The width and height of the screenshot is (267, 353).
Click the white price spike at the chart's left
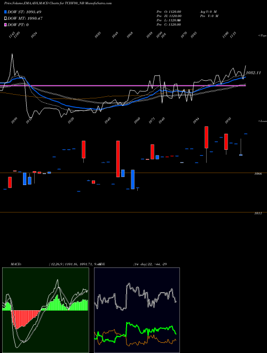click(x=12, y=64)
